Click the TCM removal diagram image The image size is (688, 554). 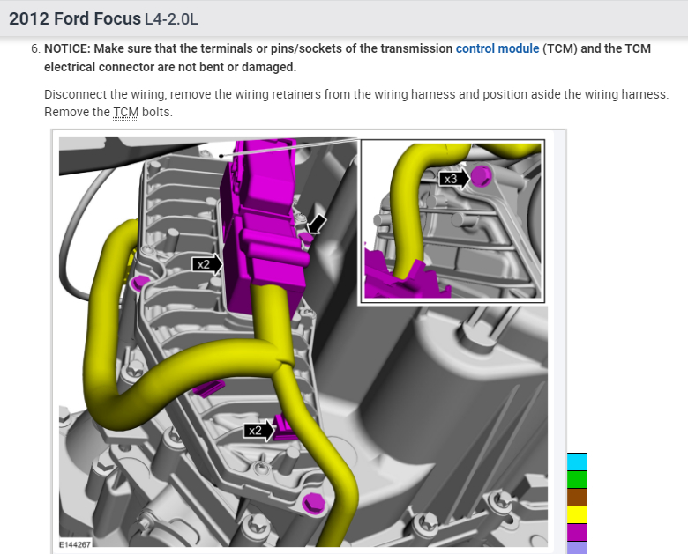303,342
